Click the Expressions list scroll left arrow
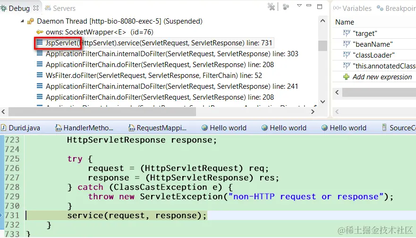416x238 pixels. [337, 93]
